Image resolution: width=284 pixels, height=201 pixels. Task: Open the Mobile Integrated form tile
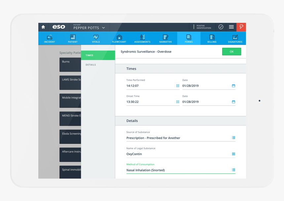(70, 100)
